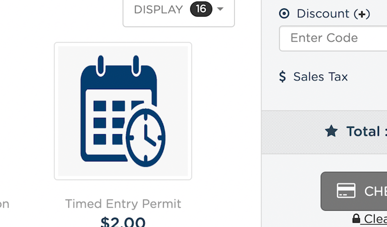Open the Timed Entry Permit product title

tap(123, 203)
